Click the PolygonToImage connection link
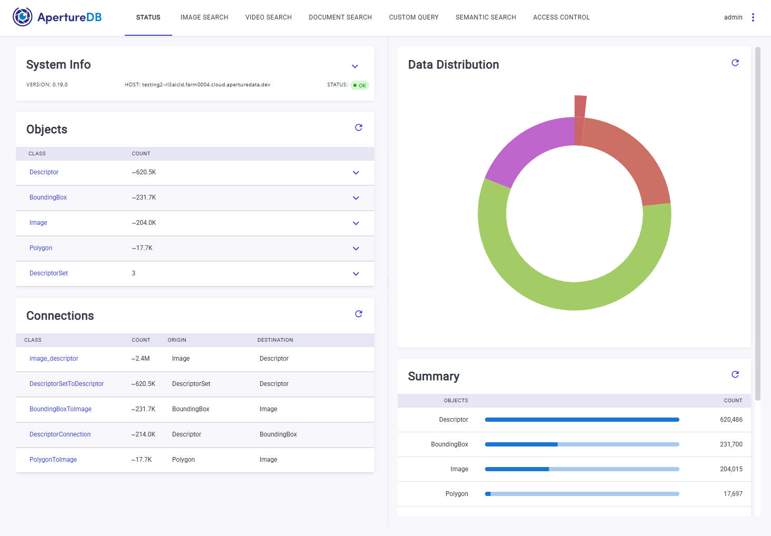771x536 pixels. pos(53,460)
